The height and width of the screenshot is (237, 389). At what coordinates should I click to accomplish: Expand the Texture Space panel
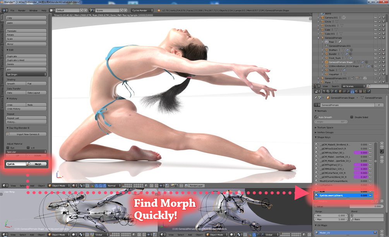(x=325, y=127)
